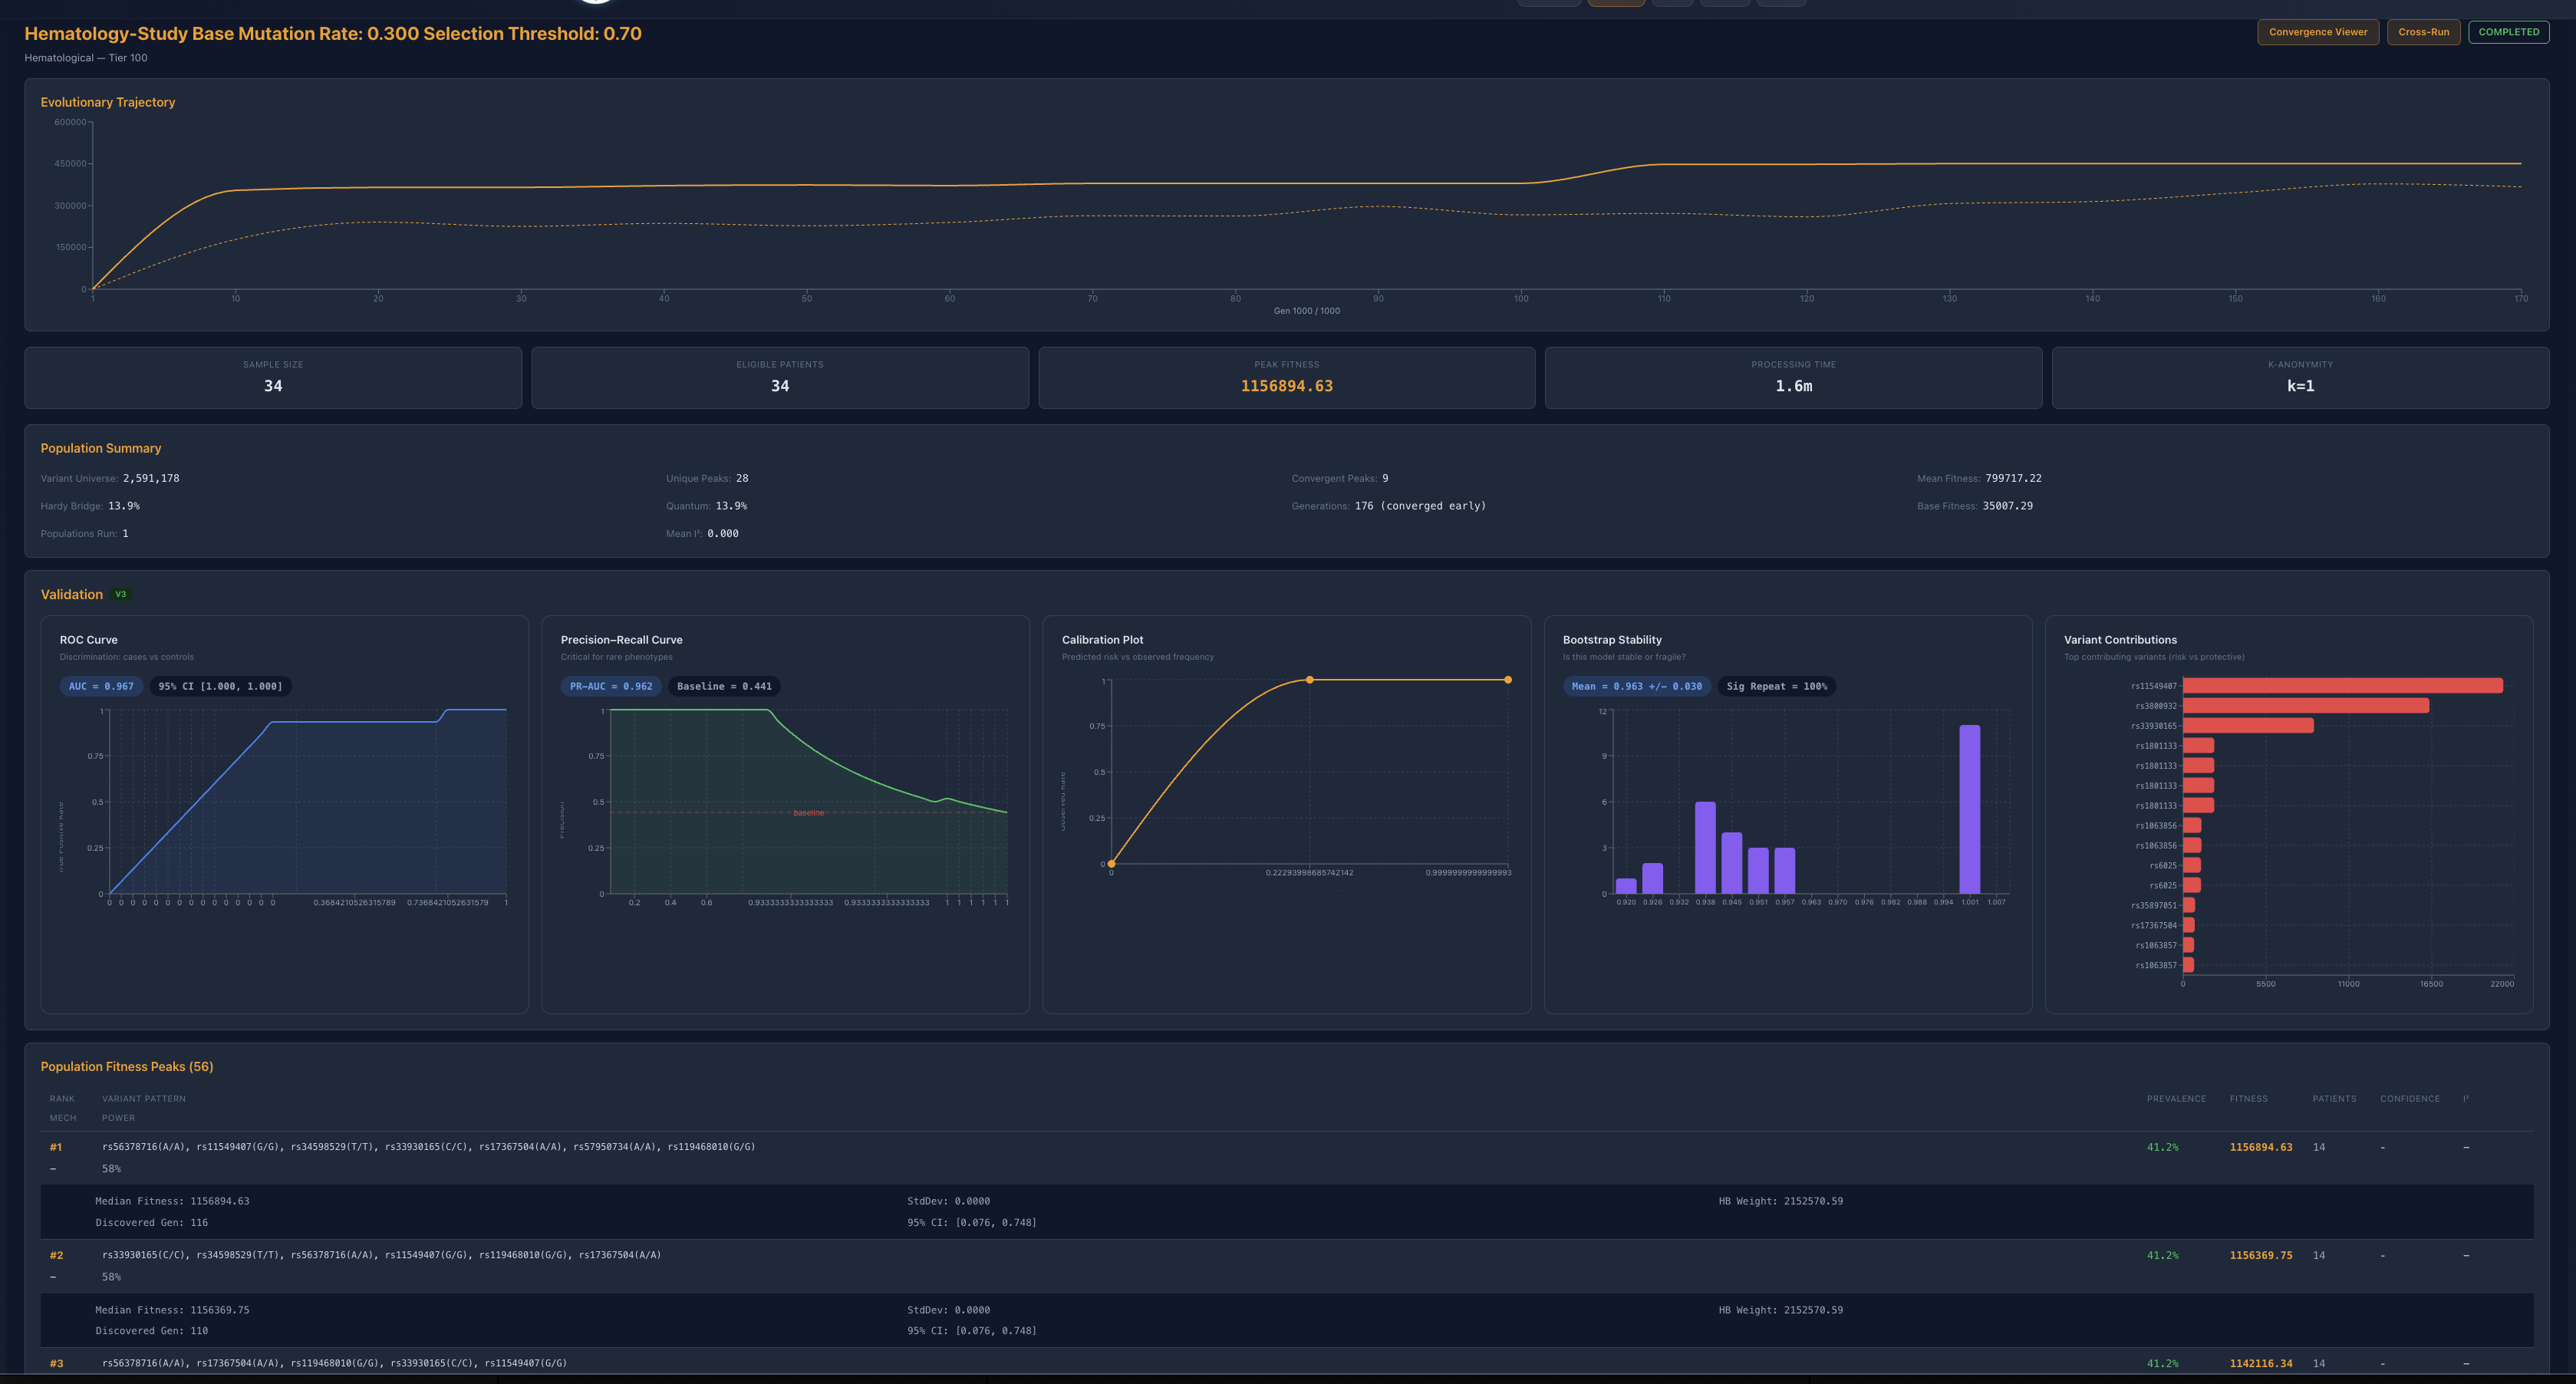The height and width of the screenshot is (1384, 2576).
Task: Sort by the PREVALENCE column header
Action: tap(2176, 1099)
